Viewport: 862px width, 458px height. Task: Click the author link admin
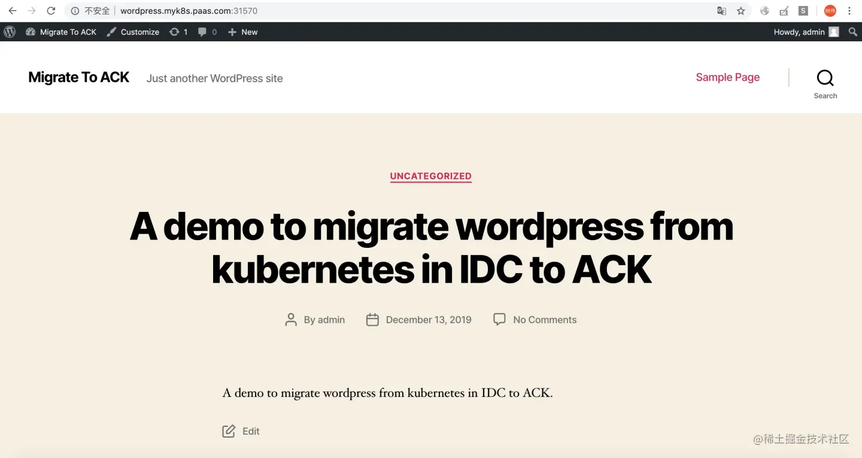pos(331,320)
